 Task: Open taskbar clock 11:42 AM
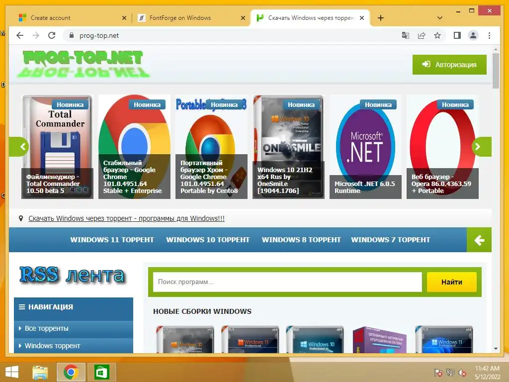487,372
